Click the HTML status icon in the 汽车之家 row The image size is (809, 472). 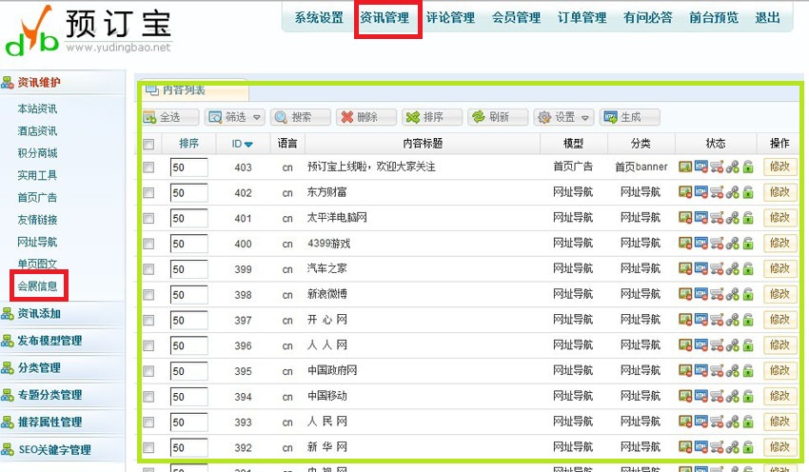click(700, 268)
